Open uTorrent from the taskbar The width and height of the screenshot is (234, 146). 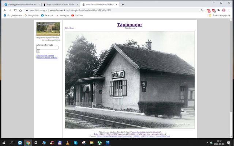click(99, 143)
